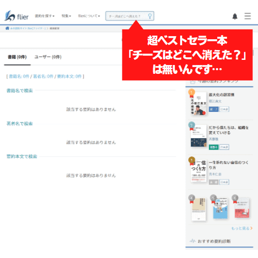
Task: Click the もっと見る link
Action: coord(242,228)
